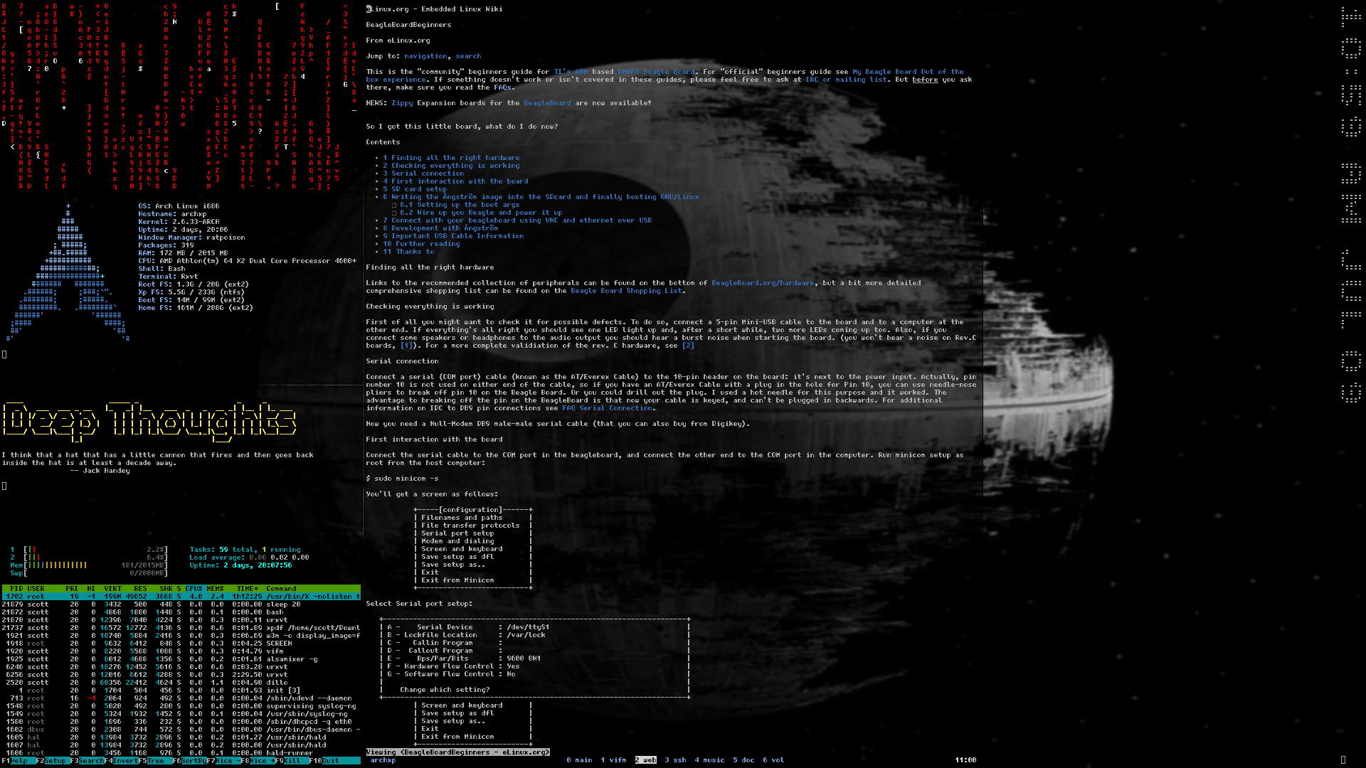1366x768 pixels.
Task: Open the 'mailing list' link
Action: click(x=862, y=80)
